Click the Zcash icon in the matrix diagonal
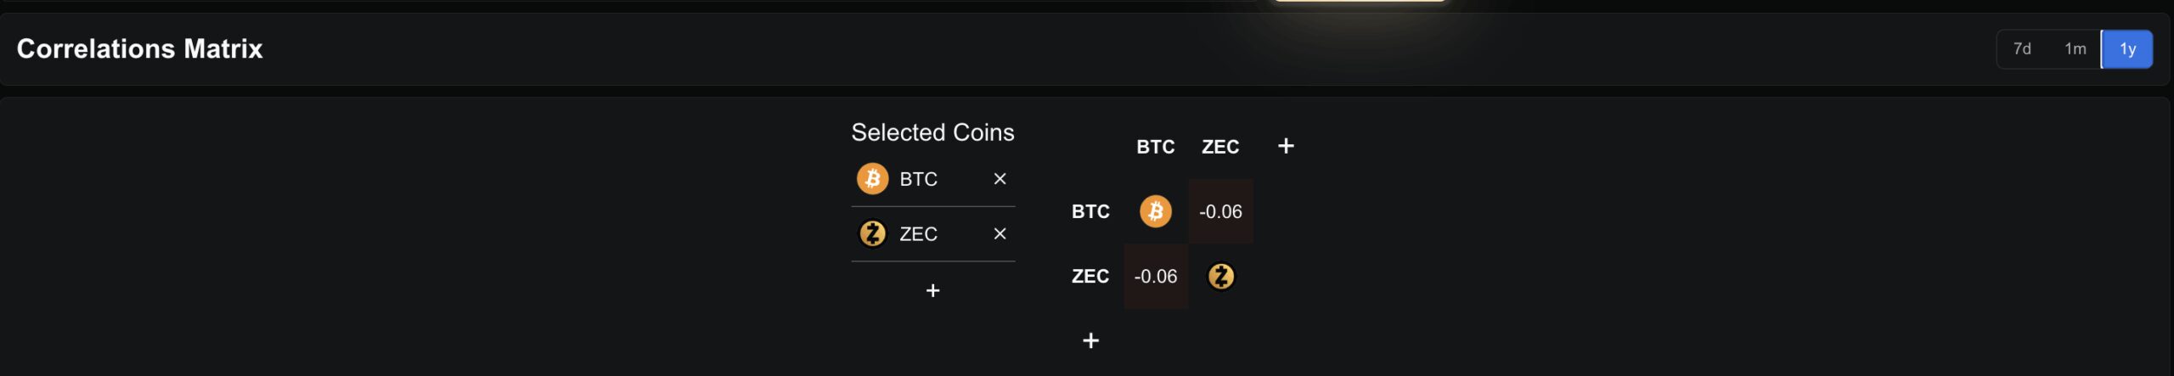This screenshot has width=2174, height=376. pyautogui.click(x=1220, y=276)
